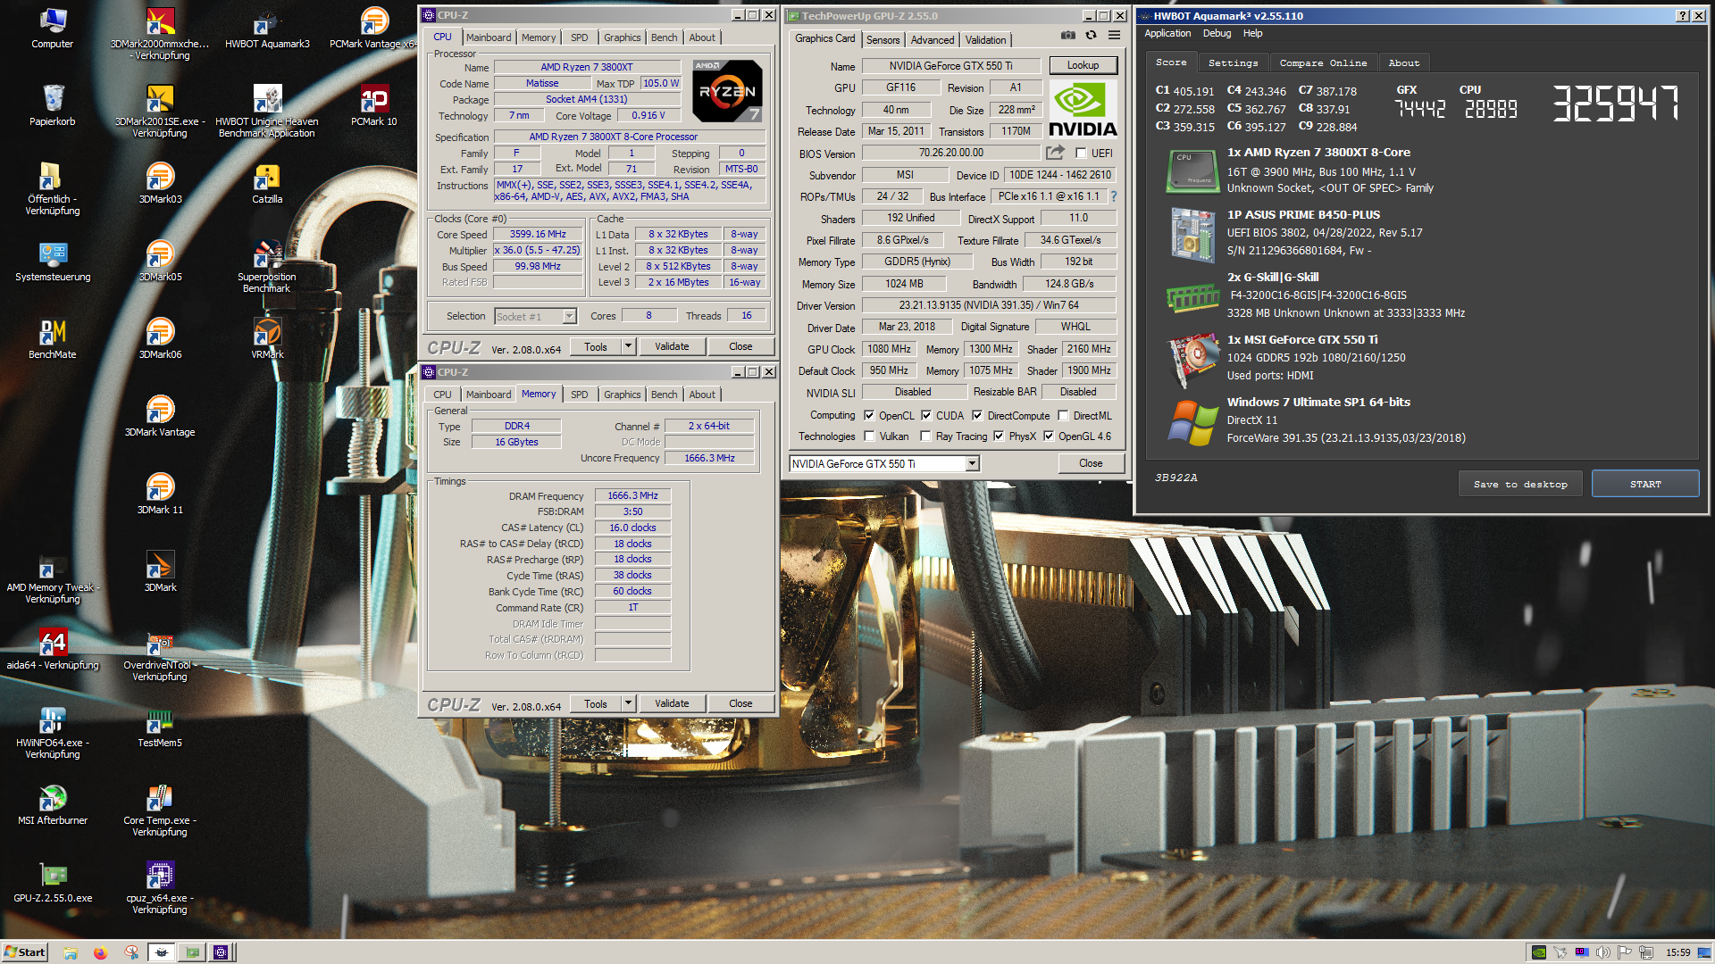The width and height of the screenshot is (1715, 964).
Task: Launch PCMark 10 from the desktop
Action: point(373,104)
